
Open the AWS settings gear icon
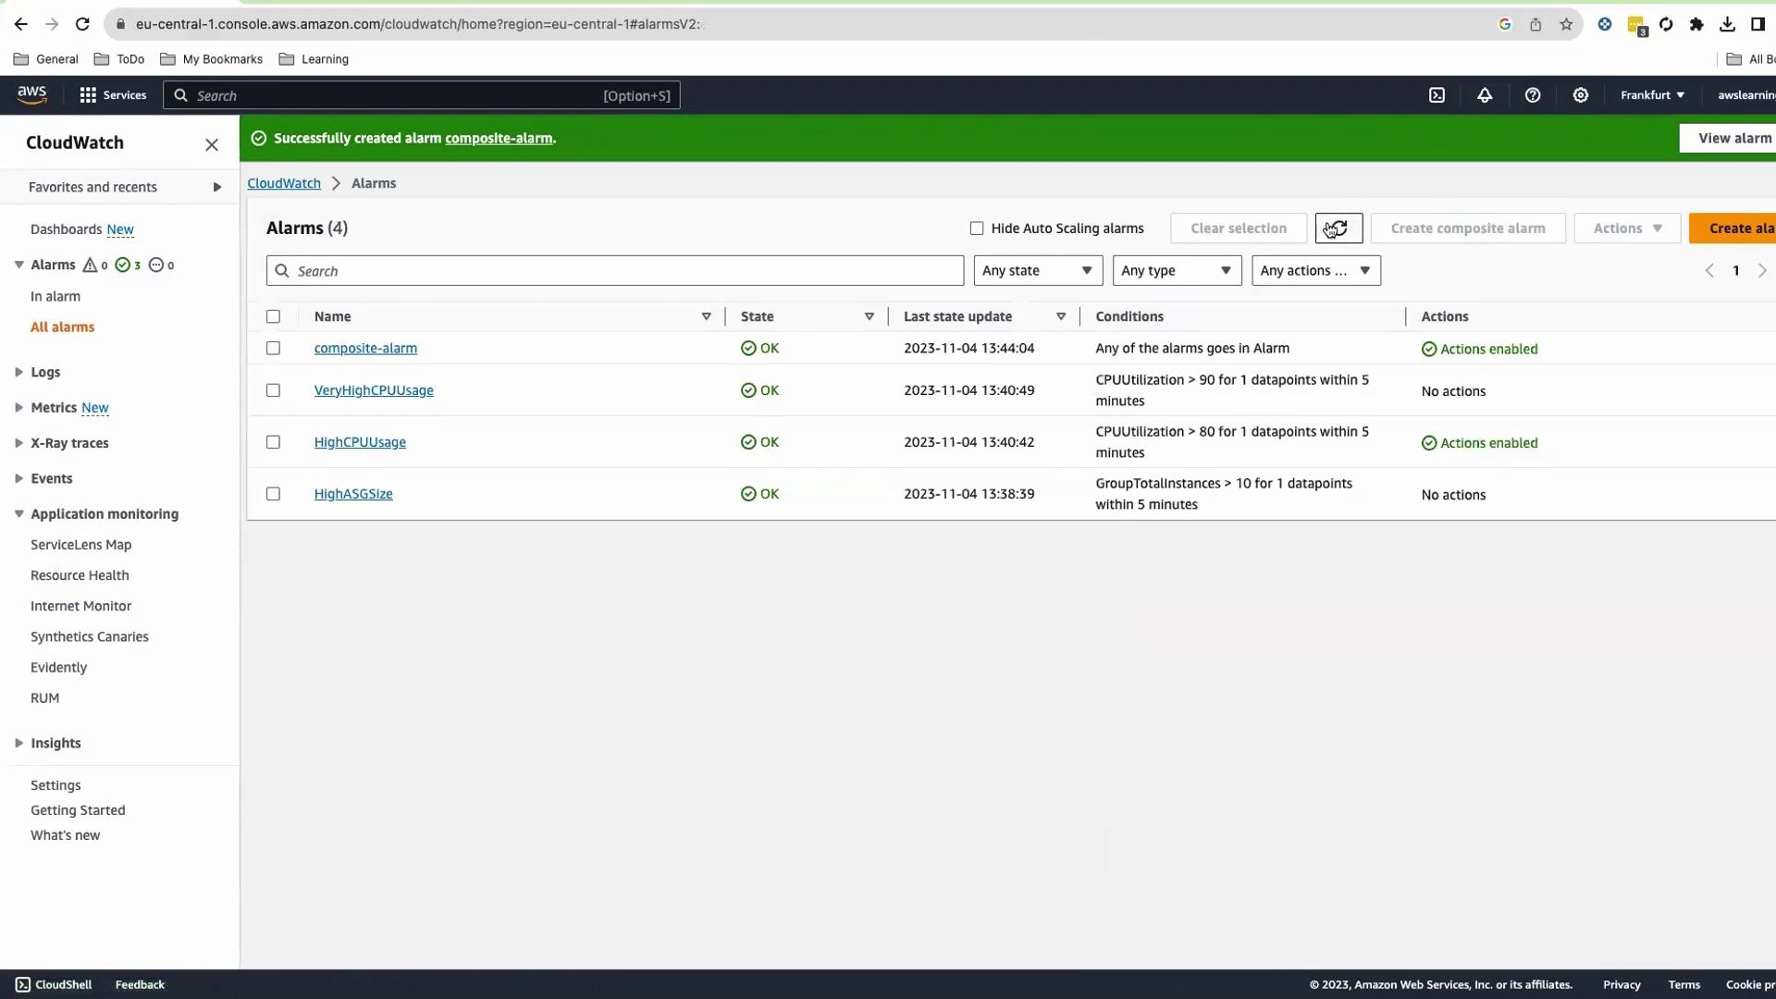[x=1581, y=95]
